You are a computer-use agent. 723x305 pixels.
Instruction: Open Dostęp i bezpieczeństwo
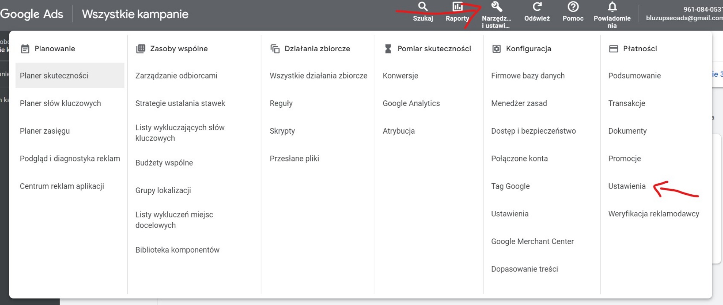pyautogui.click(x=533, y=131)
